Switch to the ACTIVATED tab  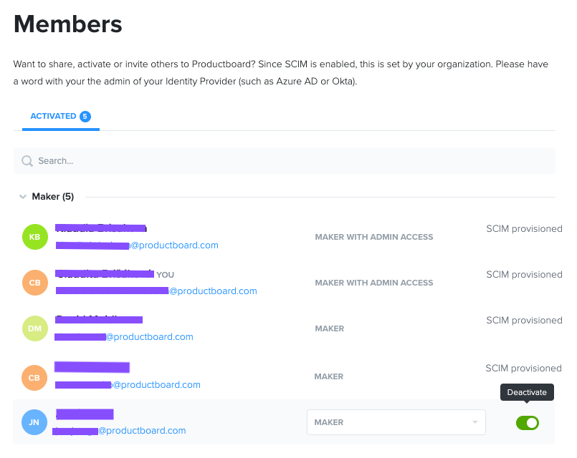(61, 117)
